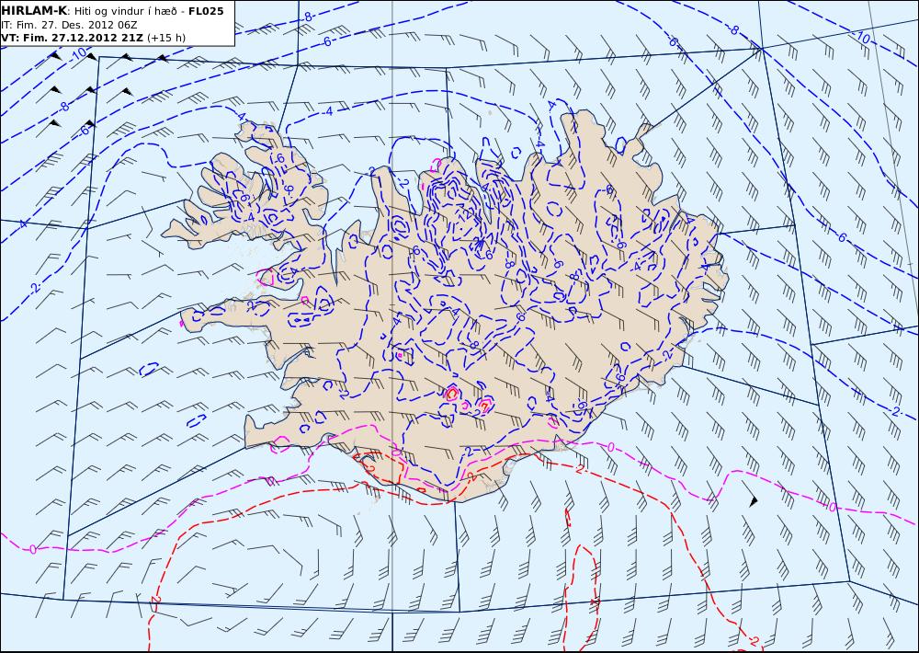This screenshot has width=919, height=653.
Task: Select the "Hiti og vindur í hæð" caption
Action: (x=125, y=12)
